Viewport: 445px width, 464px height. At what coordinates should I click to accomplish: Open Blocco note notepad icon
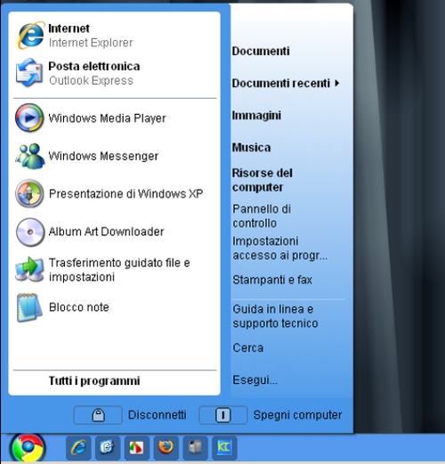[x=29, y=307]
